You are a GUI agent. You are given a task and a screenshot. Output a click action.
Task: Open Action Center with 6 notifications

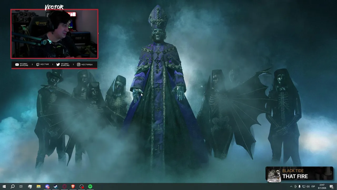331,187
